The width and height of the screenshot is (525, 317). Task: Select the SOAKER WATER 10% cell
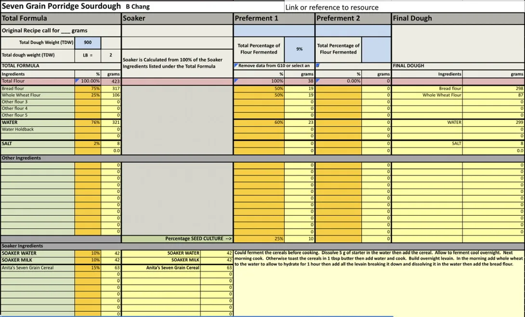pyautogui.click(x=88, y=253)
